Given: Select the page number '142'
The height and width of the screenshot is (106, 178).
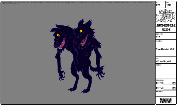Looking at the screenshot, I should pos(169,5).
